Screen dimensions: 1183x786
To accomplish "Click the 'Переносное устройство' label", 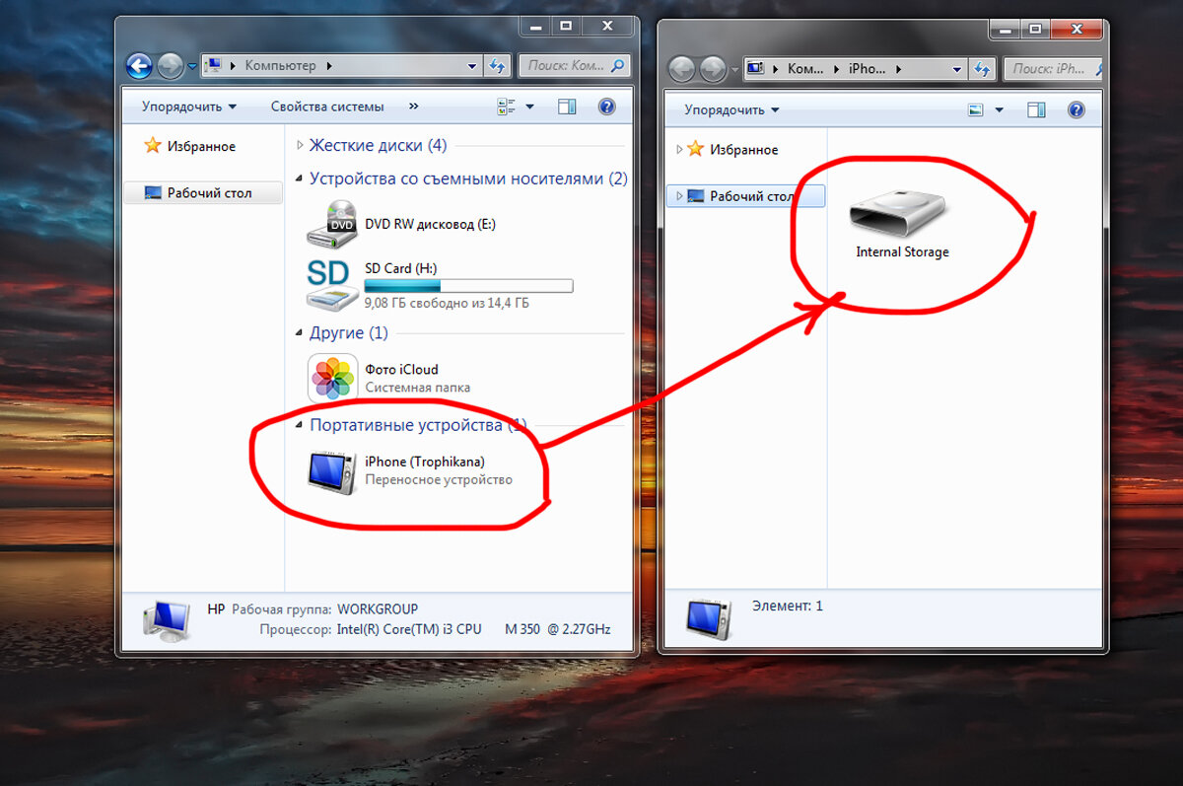I will [439, 480].
